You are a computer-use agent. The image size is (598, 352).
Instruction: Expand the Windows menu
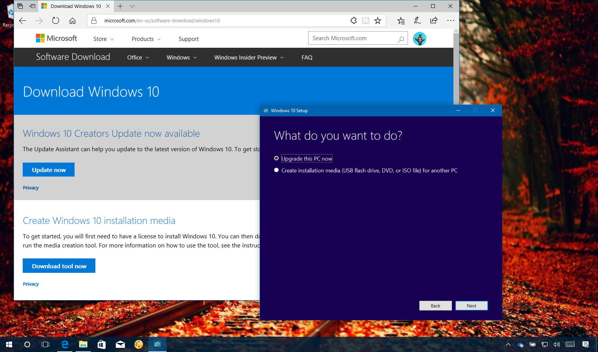tap(182, 58)
